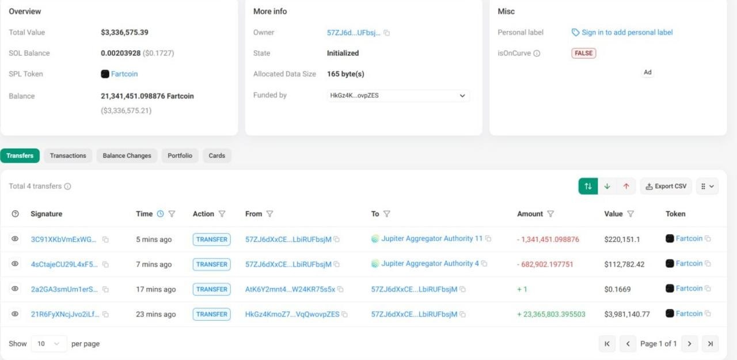737x360 pixels.
Task: Click the Export CSV button
Action: (x=666, y=187)
